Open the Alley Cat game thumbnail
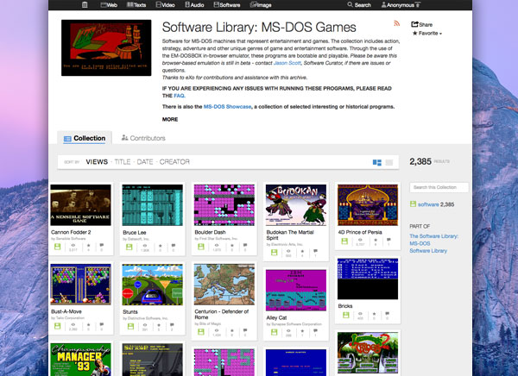Image resolution: width=518 pixels, height=376 pixels. [x=295, y=290]
